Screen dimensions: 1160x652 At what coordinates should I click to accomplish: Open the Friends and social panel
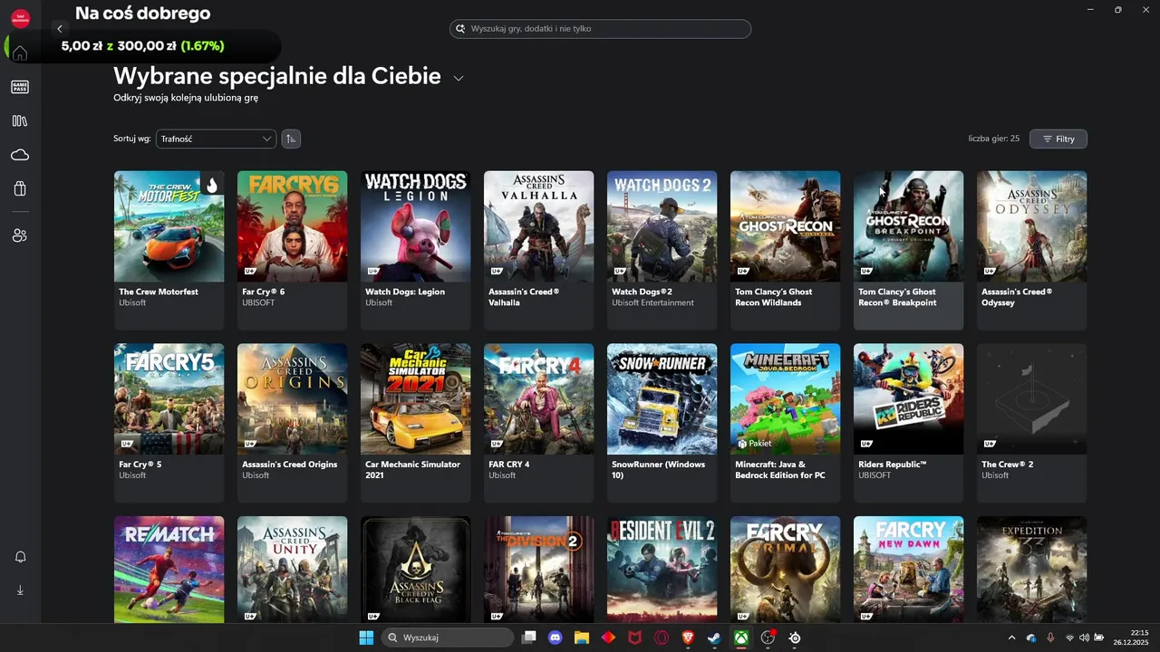pos(20,235)
